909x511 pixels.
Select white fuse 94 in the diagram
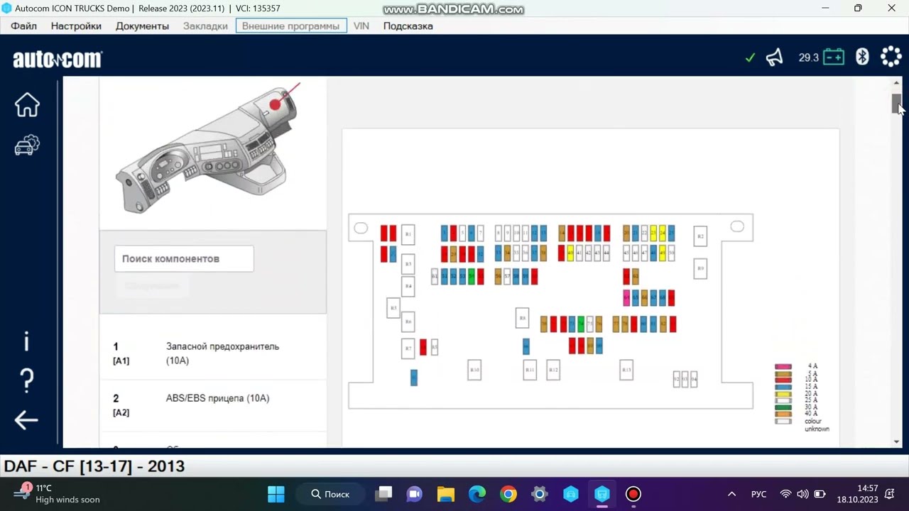click(694, 380)
